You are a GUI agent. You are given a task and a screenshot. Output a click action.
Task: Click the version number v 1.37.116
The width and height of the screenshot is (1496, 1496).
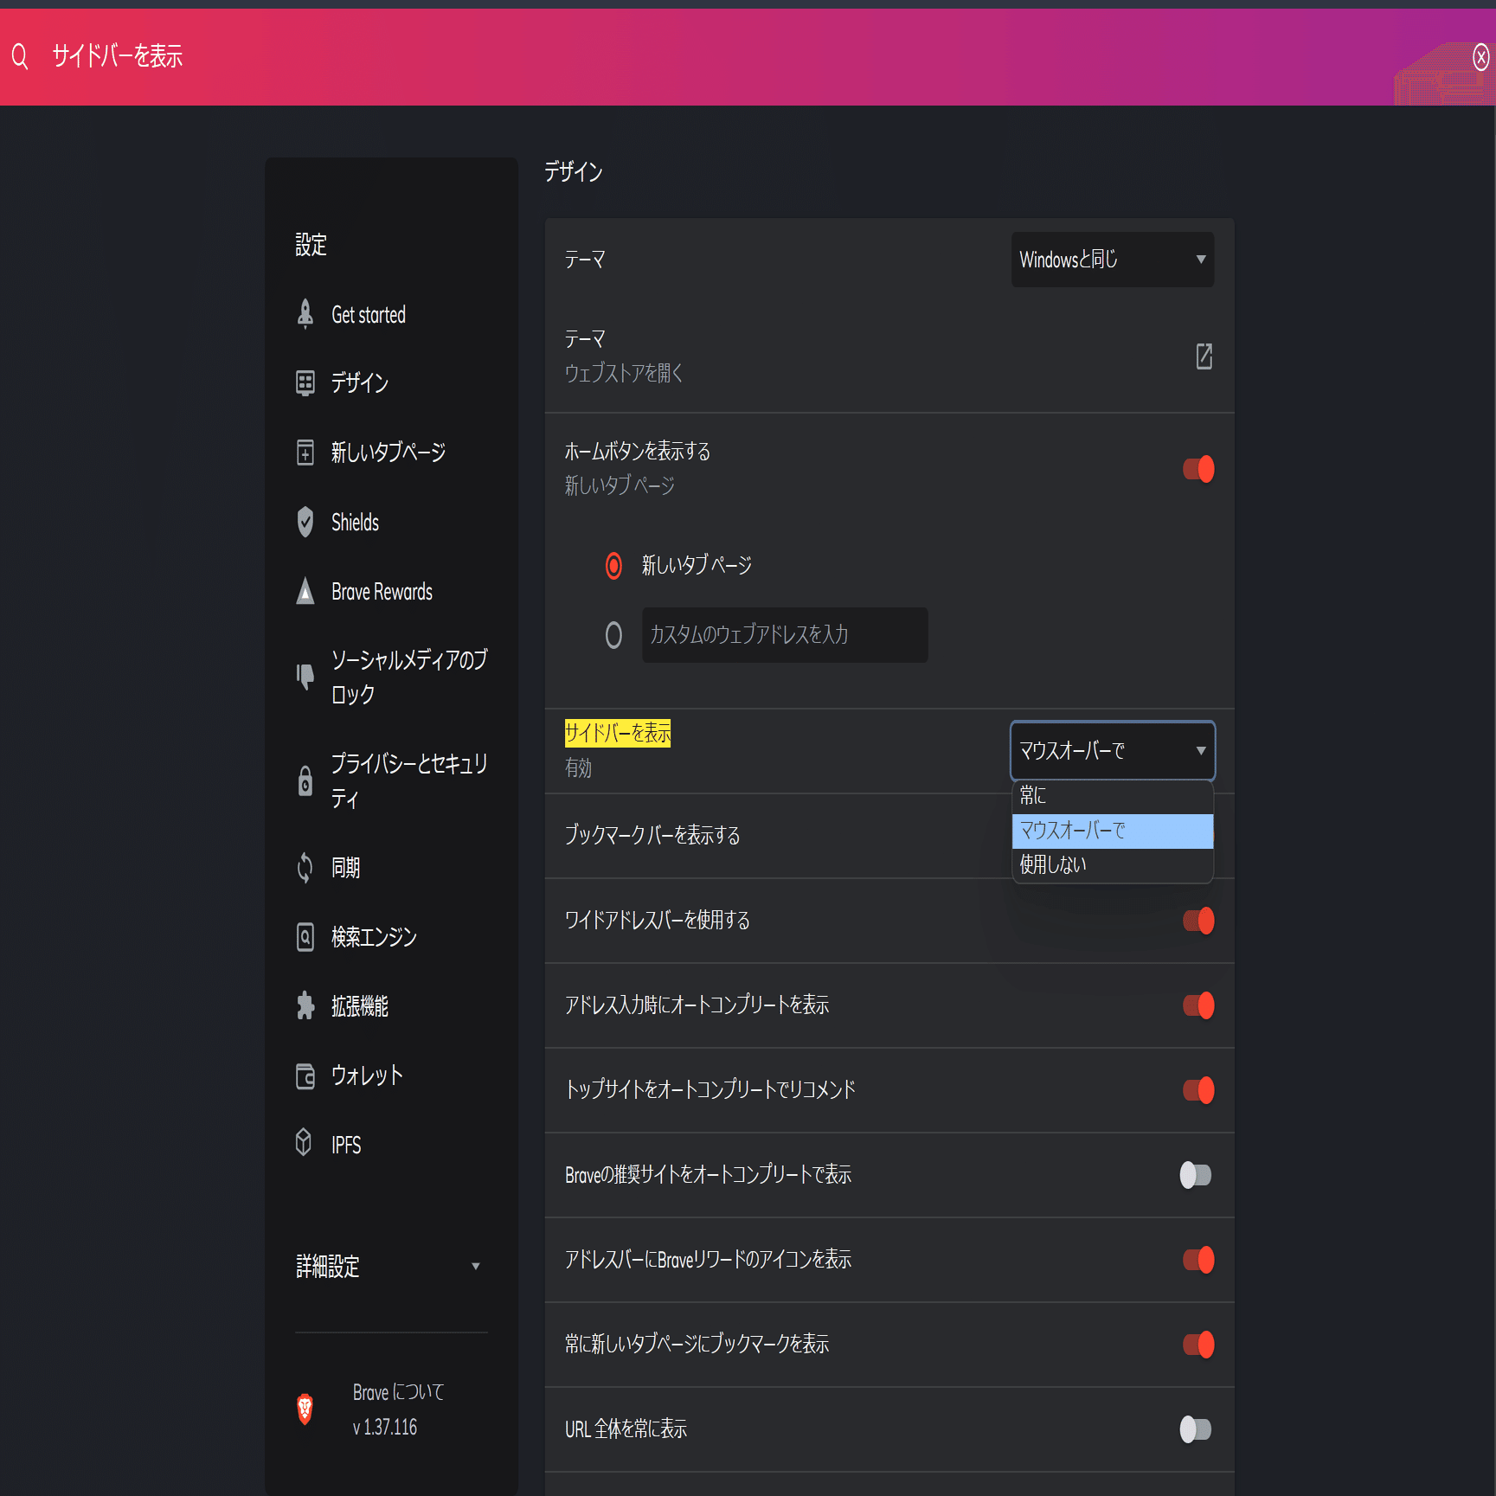click(x=385, y=1427)
